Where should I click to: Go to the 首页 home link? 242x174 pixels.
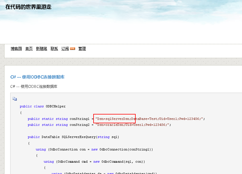29,49
